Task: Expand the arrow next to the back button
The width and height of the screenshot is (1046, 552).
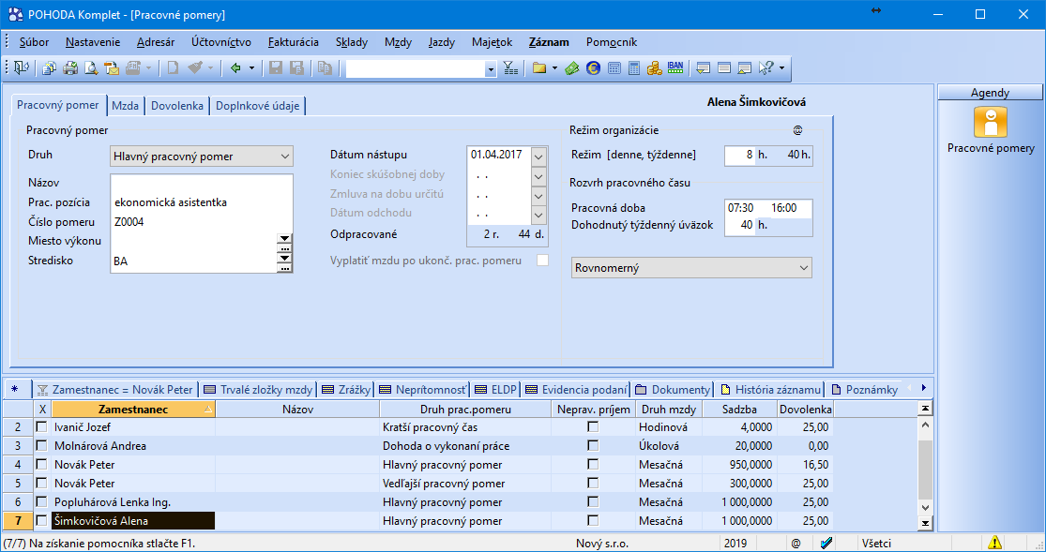Action: pyautogui.click(x=251, y=68)
